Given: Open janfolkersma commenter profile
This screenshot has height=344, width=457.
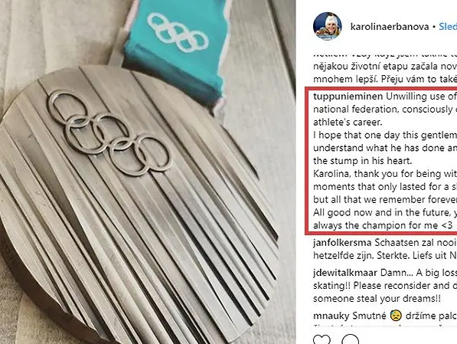Looking at the screenshot, I should [342, 242].
